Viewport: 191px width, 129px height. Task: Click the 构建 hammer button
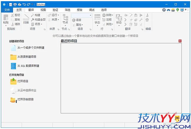[x=35, y=15]
